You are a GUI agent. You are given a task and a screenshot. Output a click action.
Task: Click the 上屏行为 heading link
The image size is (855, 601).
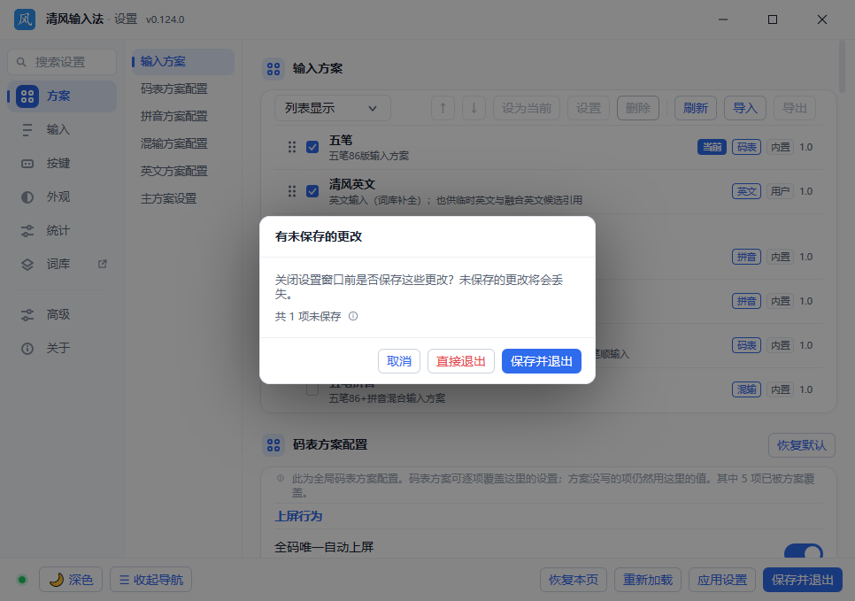click(298, 516)
